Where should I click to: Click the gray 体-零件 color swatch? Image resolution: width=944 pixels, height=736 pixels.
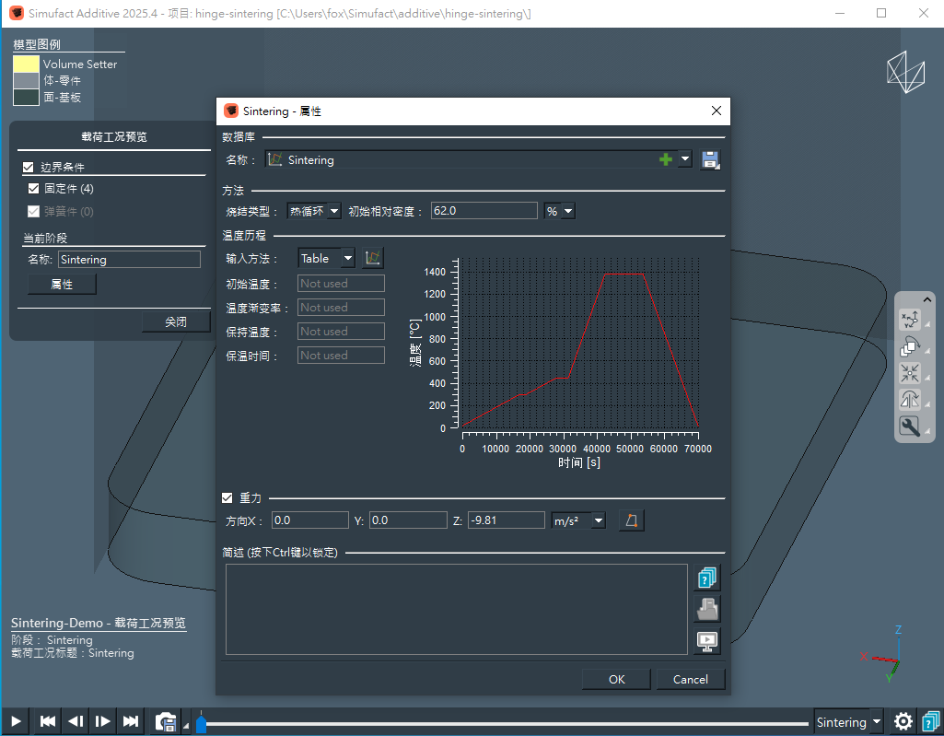(x=26, y=81)
